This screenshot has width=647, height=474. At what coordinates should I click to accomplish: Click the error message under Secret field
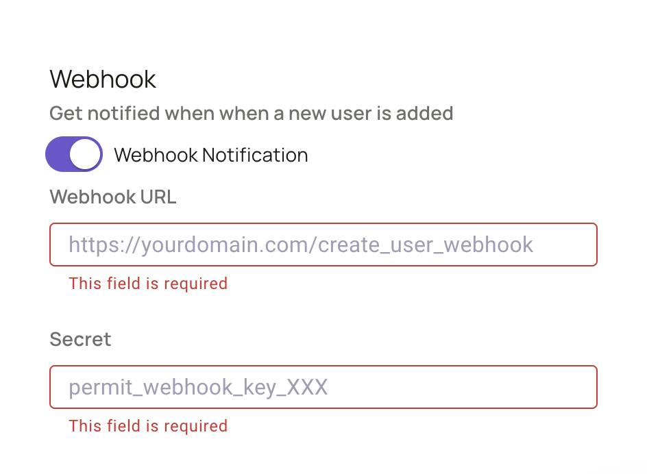tap(148, 426)
